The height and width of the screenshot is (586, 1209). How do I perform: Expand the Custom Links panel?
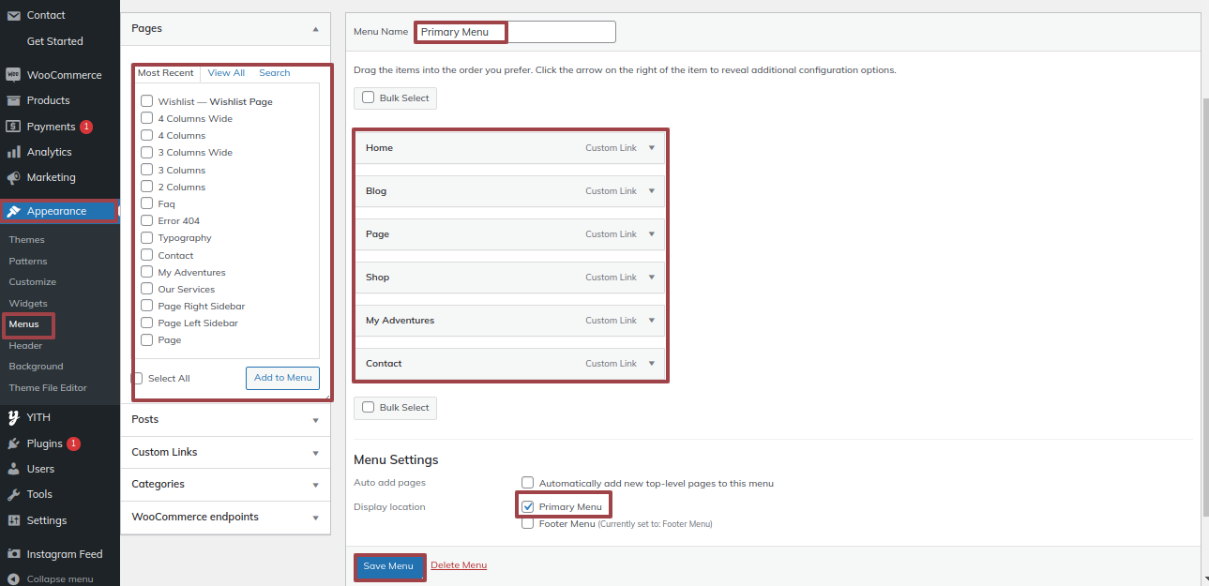225,452
